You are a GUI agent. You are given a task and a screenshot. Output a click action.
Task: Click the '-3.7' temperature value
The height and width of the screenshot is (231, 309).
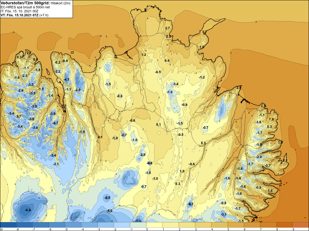click(x=18, y=116)
